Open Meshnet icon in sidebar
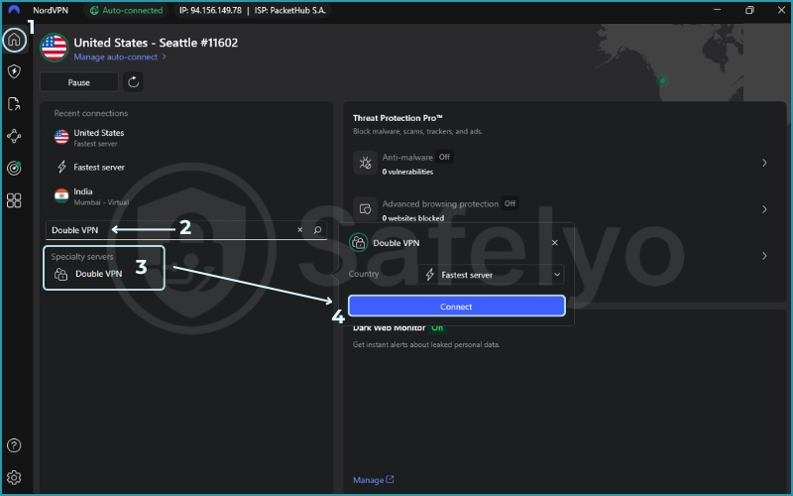 pos(14,136)
